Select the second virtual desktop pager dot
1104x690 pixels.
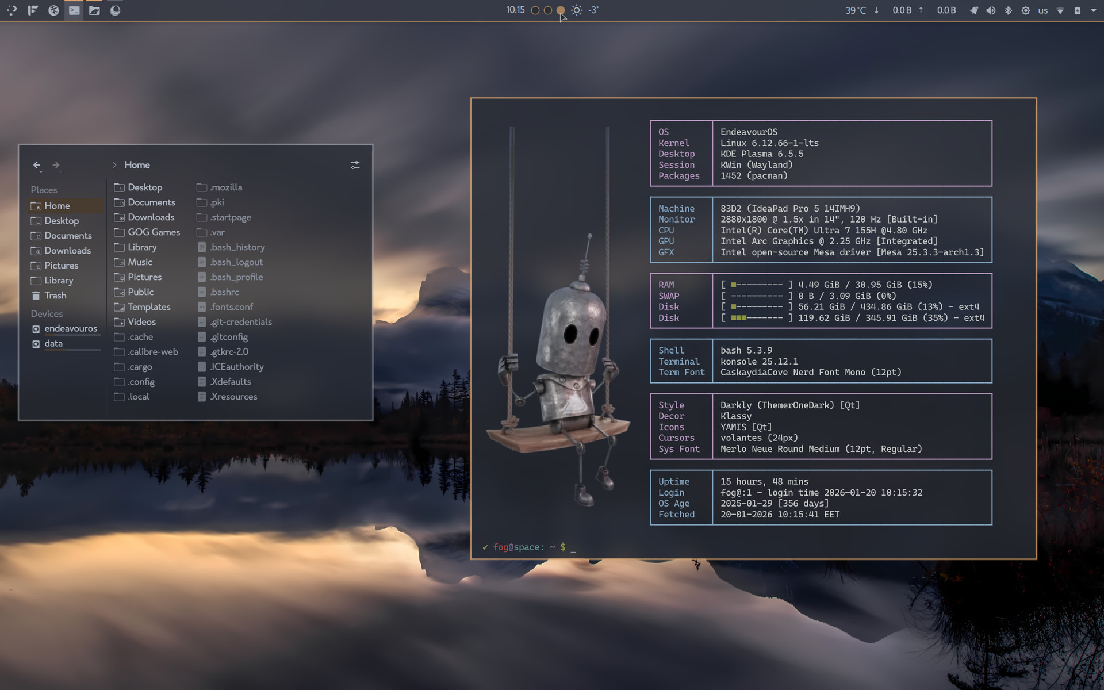pyautogui.click(x=548, y=10)
